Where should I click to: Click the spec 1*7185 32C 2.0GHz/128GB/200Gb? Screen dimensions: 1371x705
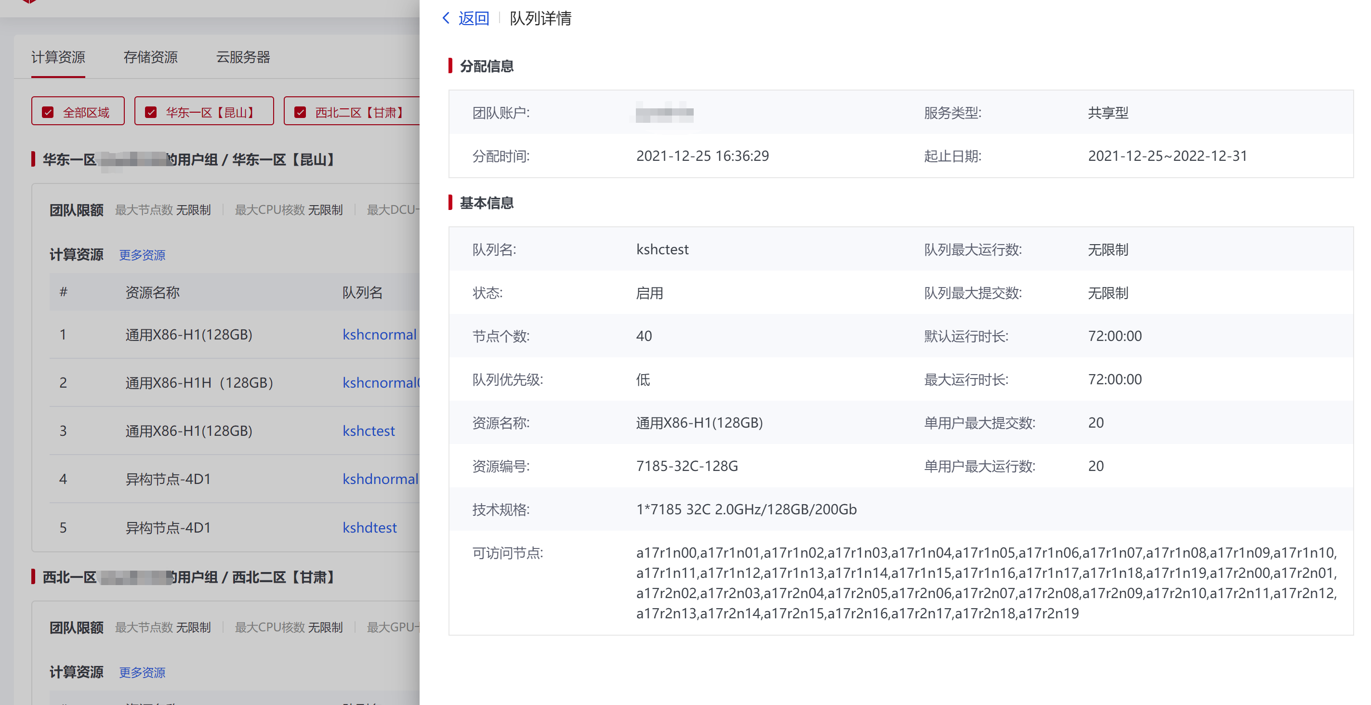click(747, 509)
